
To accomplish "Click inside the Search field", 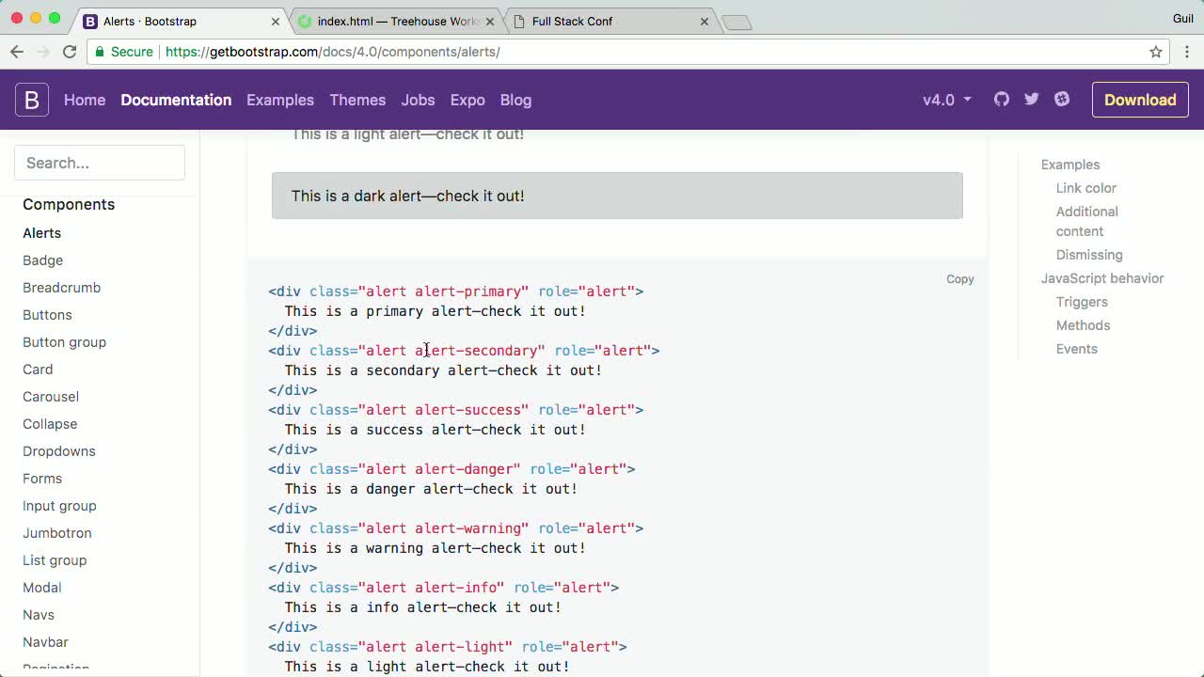I will (100, 163).
